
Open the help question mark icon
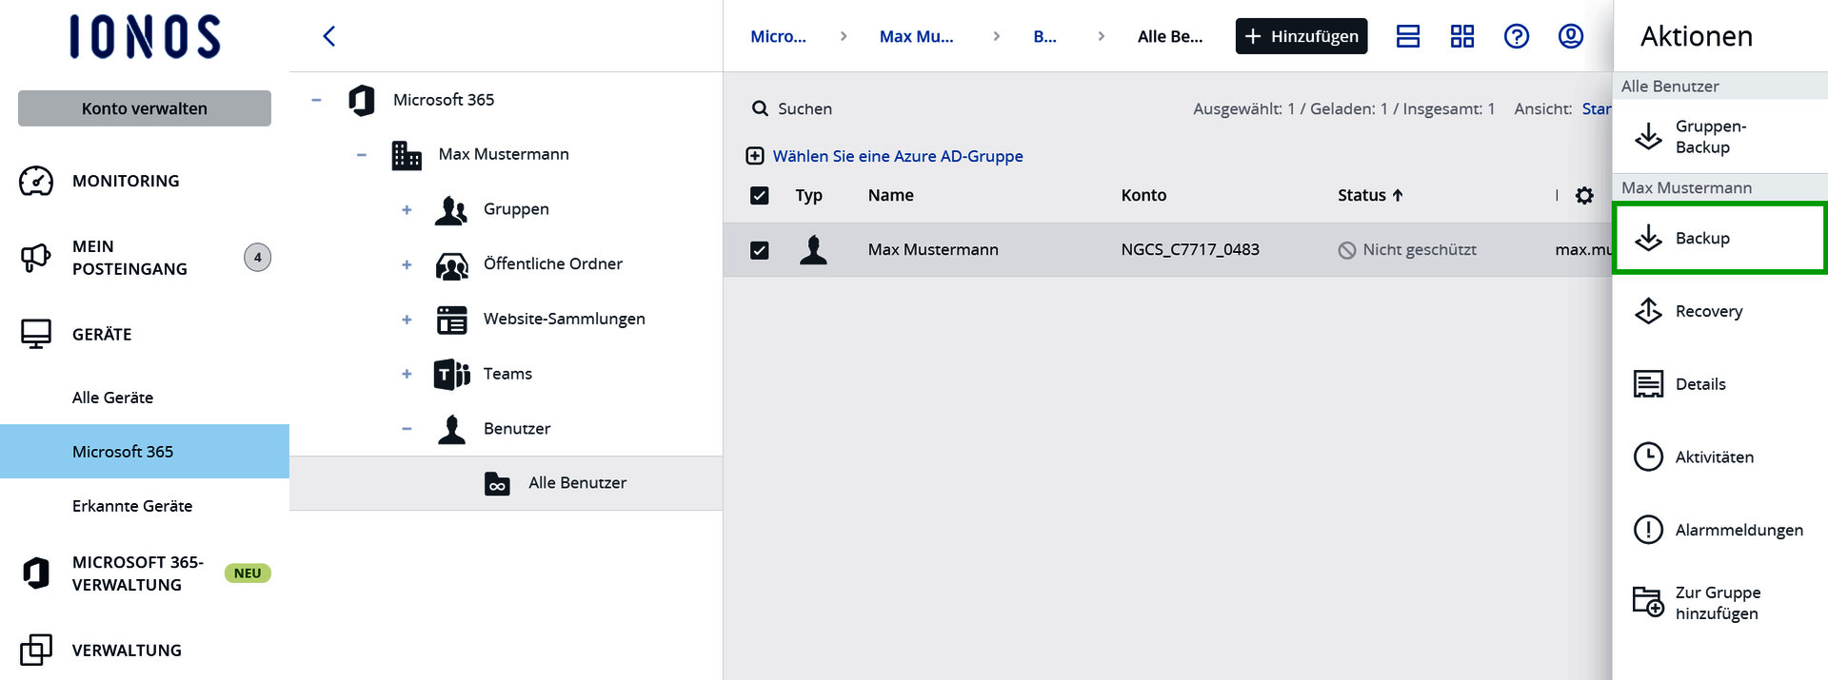point(1517,36)
